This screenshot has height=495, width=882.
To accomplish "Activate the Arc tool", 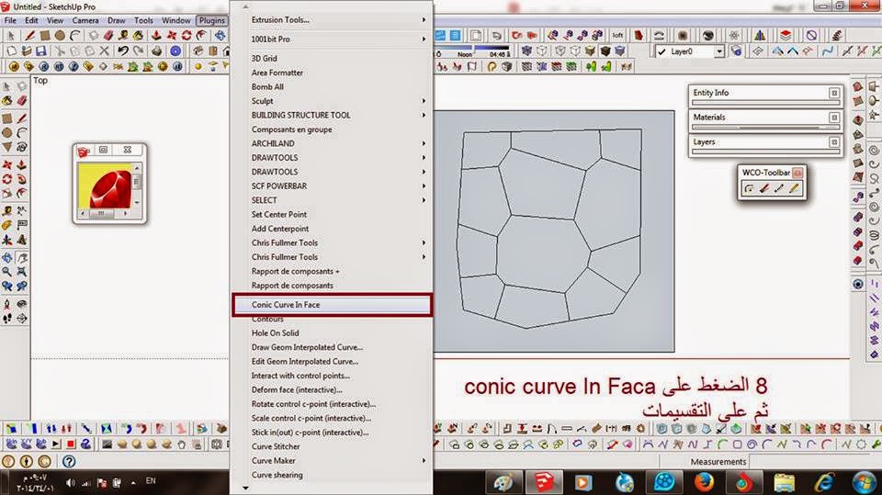I will (74, 36).
